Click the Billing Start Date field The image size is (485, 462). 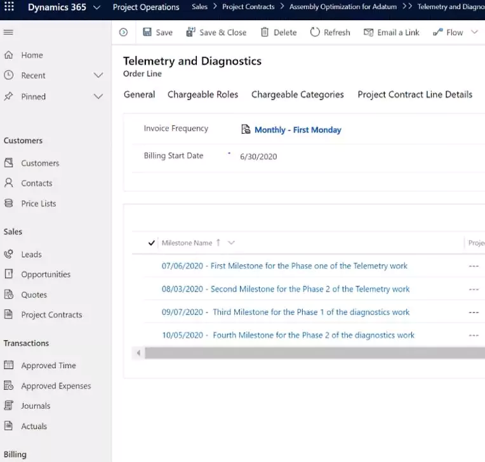tap(258, 157)
